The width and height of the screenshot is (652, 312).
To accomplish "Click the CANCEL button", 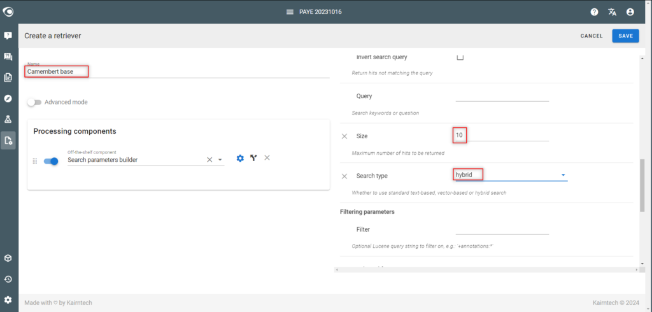I will (x=592, y=36).
